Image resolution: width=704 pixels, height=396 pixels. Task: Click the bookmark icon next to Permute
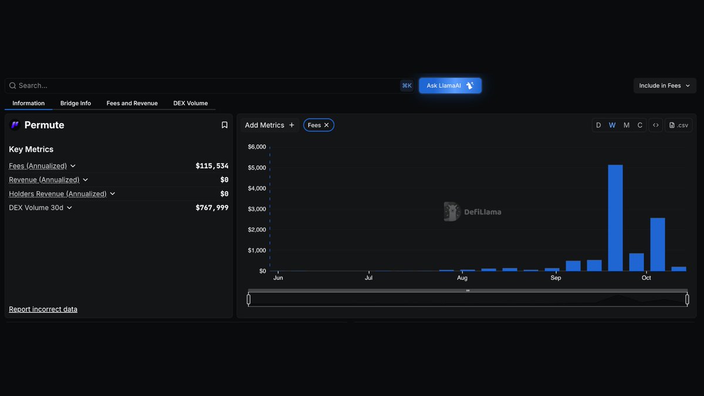coord(224,125)
